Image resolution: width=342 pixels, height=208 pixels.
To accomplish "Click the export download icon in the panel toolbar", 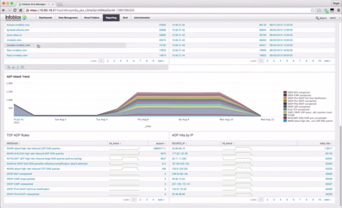I will (13, 67).
